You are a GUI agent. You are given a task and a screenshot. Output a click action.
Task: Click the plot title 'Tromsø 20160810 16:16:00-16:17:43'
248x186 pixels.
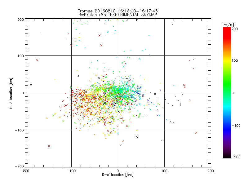(x=117, y=11)
